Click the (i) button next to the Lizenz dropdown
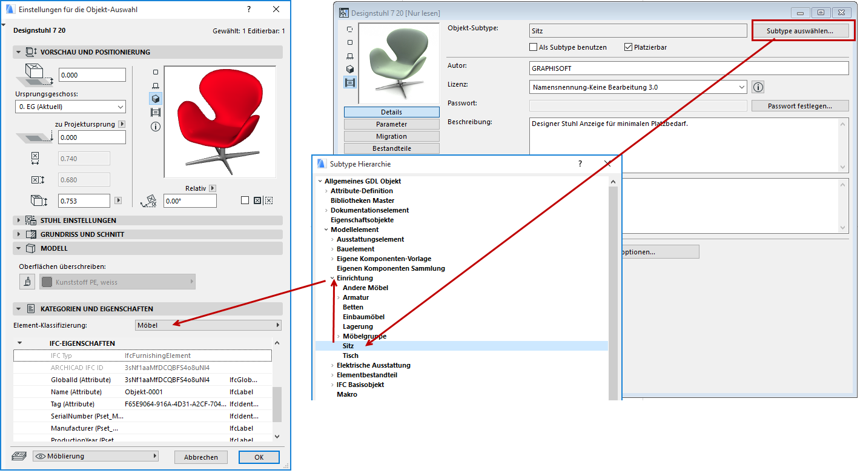Viewport: 863px width, 473px height. pos(758,87)
